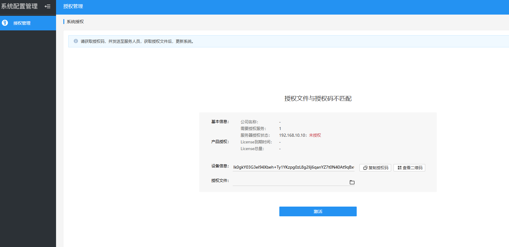Click the 系统配置管理 title
The height and width of the screenshot is (247, 509).
click(19, 6)
